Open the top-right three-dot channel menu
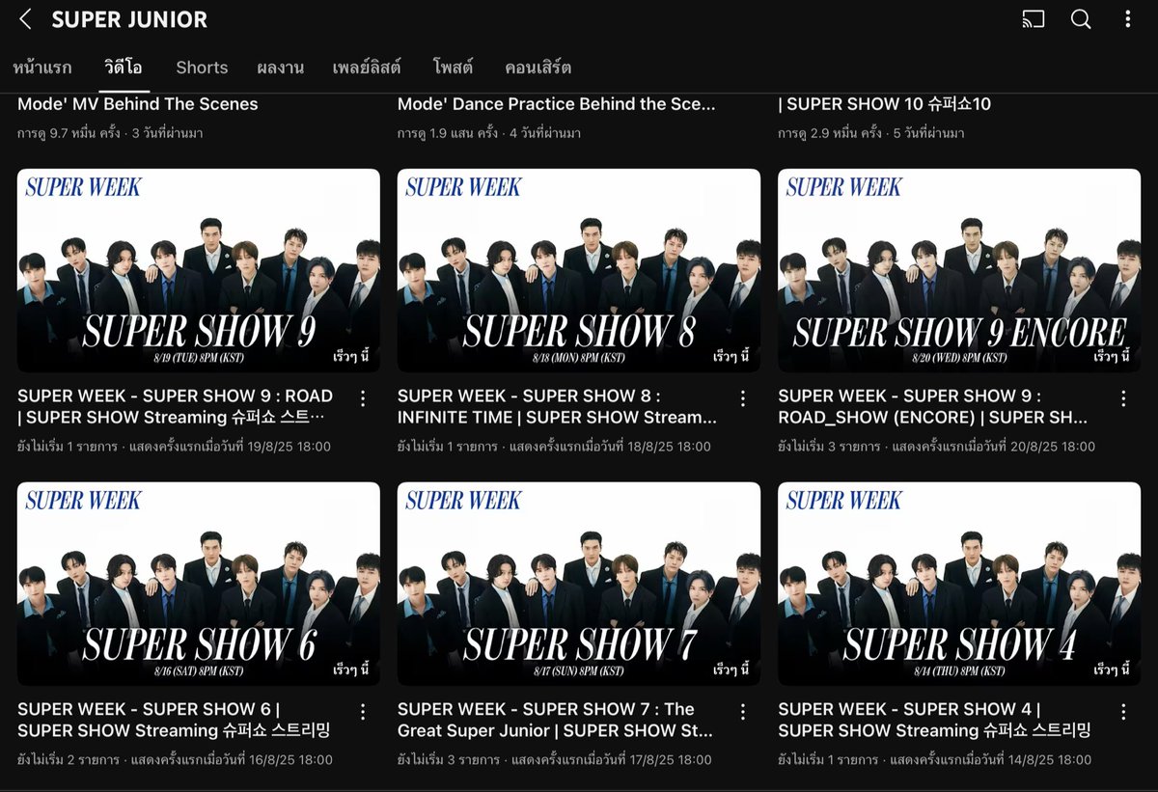Screen dimensions: 1158x792 [1129, 19]
